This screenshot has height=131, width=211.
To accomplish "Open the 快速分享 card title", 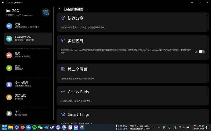I will [x=76, y=18].
